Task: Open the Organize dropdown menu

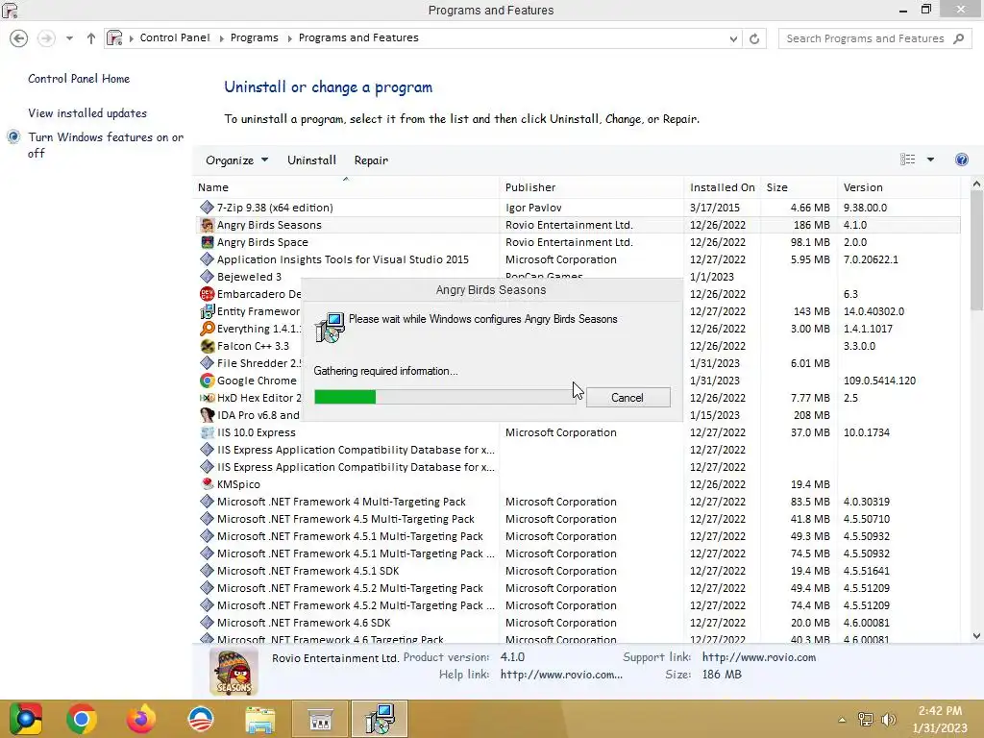Action: pyautogui.click(x=236, y=160)
